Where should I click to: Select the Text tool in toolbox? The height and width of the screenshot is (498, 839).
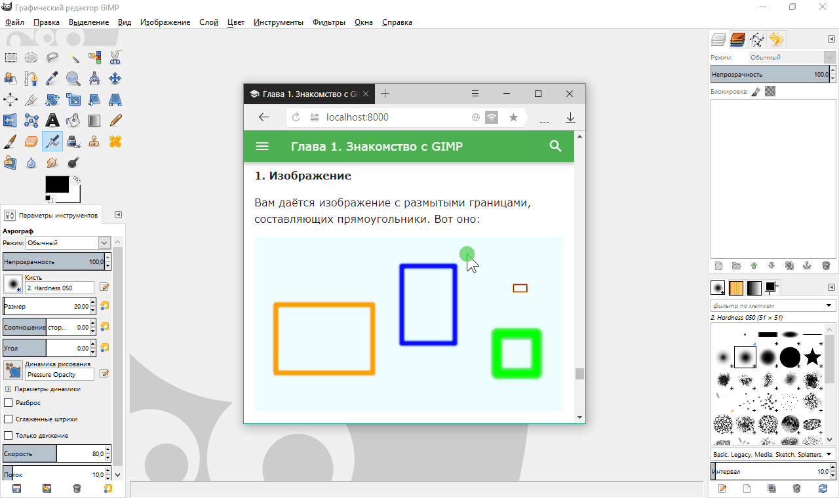tap(52, 121)
